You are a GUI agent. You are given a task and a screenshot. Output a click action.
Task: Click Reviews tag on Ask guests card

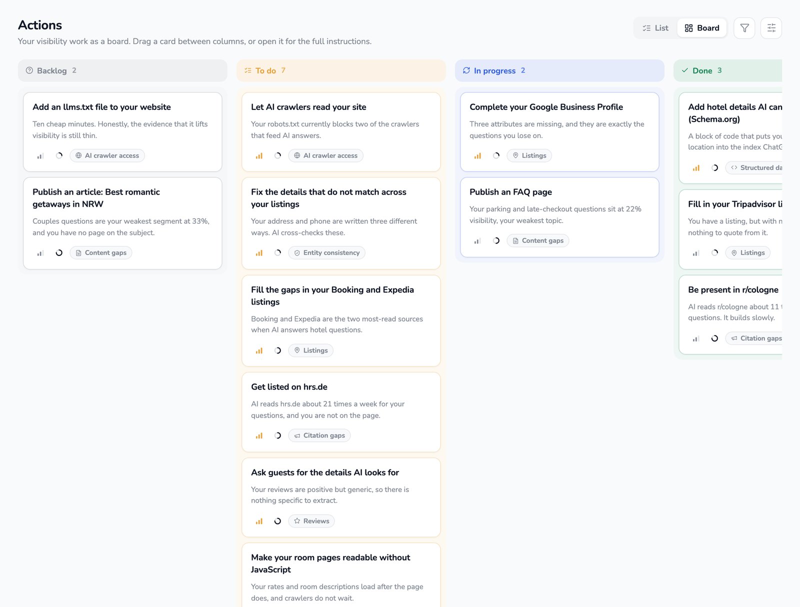311,521
